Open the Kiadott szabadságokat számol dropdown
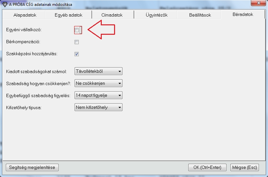The width and height of the screenshot is (268, 177). 99,71
